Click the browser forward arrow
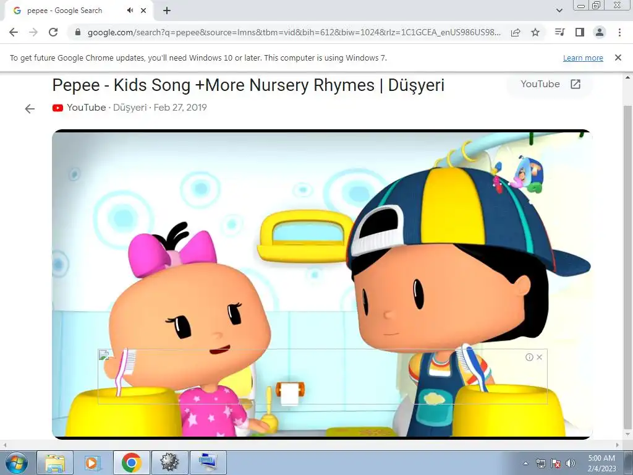The height and width of the screenshot is (475, 633). [x=33, y=32]
